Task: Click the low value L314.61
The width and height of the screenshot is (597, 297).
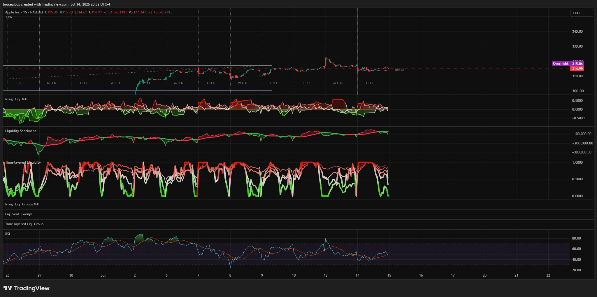Action: click(81, 12)
